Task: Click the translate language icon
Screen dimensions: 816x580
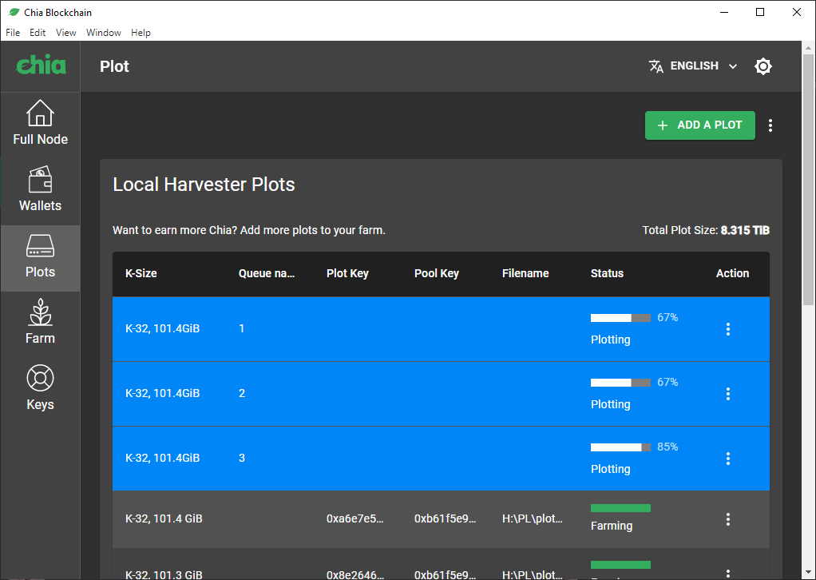Action: click(656, 66)
